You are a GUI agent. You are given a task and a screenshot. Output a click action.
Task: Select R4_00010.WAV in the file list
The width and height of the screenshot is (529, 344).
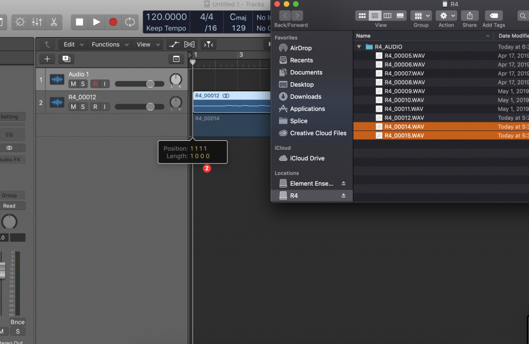[x=404, y=100]
